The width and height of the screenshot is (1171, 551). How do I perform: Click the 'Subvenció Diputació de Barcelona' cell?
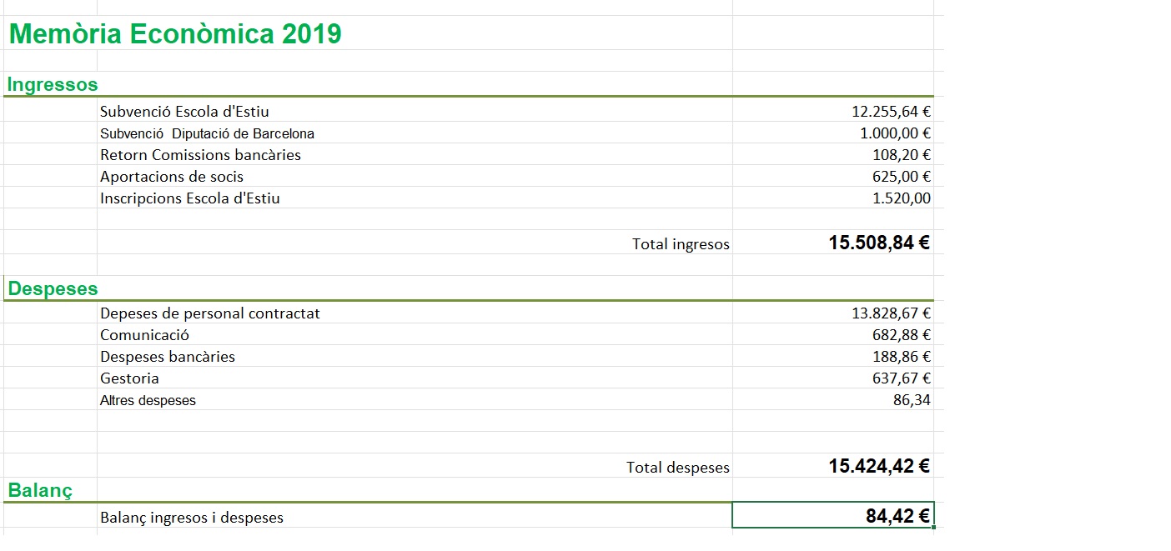click(207, 133)
